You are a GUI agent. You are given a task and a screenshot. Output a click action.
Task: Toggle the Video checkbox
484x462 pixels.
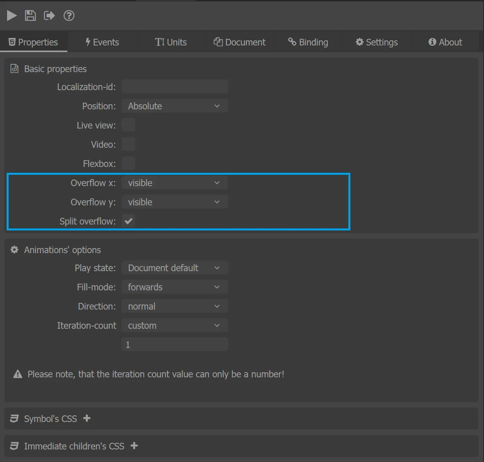(128, 144)
